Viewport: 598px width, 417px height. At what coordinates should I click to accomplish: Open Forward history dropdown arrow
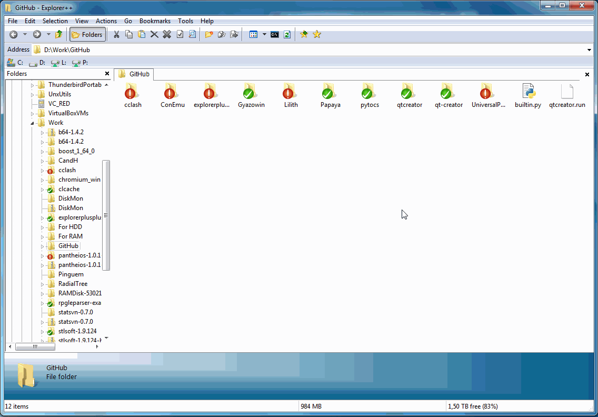point(48,35)
